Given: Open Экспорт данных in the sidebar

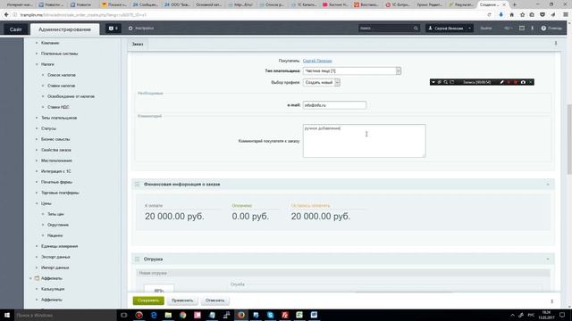Looking at the screenshot, I should coord(55,257).
